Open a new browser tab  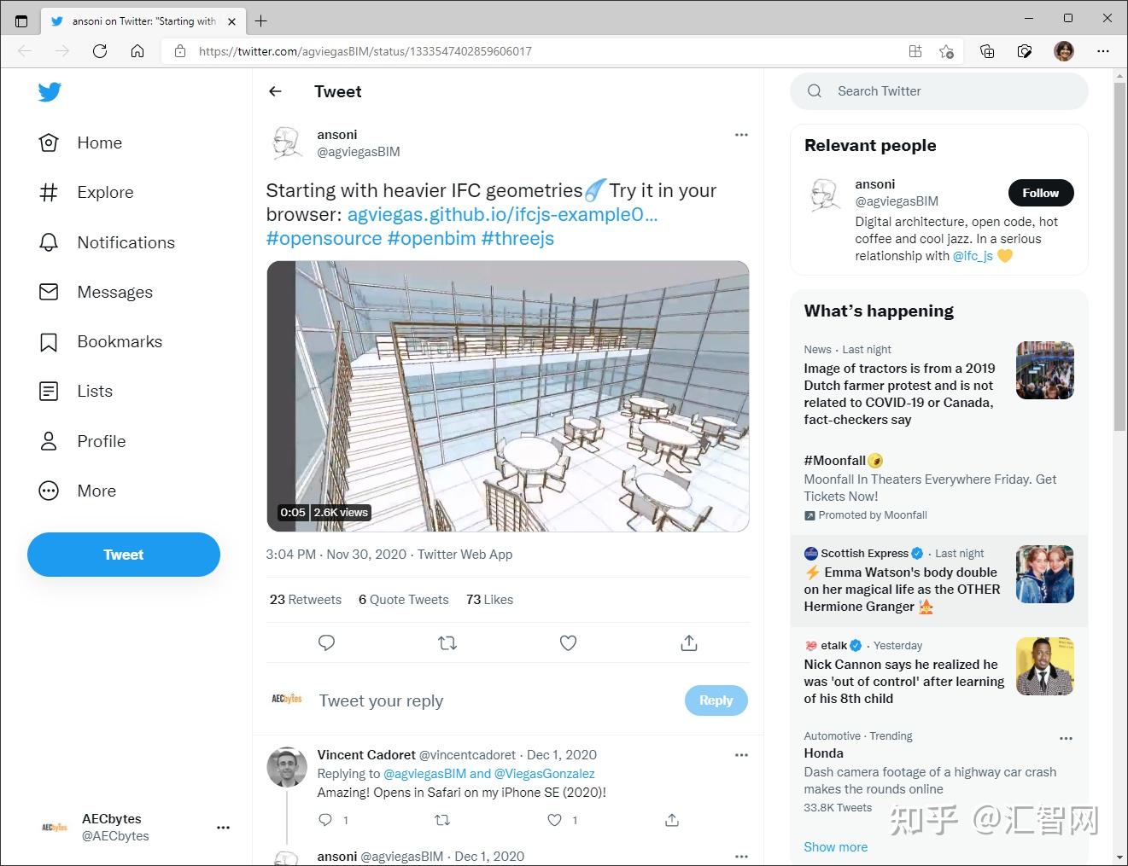[261, 20]
